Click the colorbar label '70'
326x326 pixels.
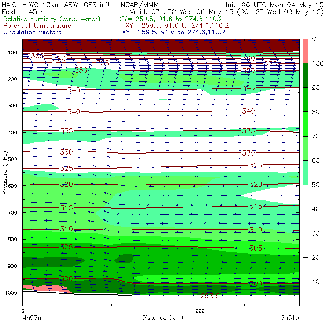pyautogui.click(x=316, y=136)
